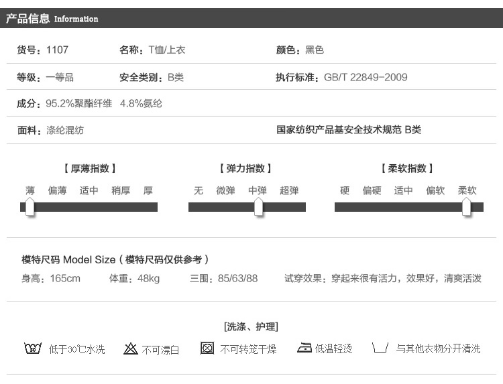This screenshot has height=384, width=503.
Task: Click the wash below 30°C icon
Action: click(33, 348)
